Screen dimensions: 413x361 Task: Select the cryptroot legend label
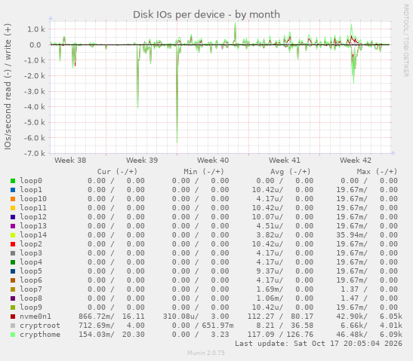40,326
